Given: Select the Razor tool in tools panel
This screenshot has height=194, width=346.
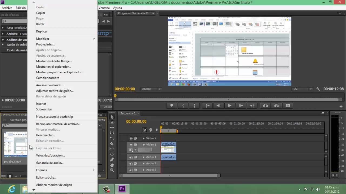Looking at the screenshot, I should 112,144.
